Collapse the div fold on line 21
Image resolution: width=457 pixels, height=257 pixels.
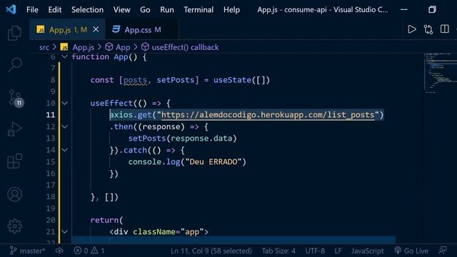[65, 231]
